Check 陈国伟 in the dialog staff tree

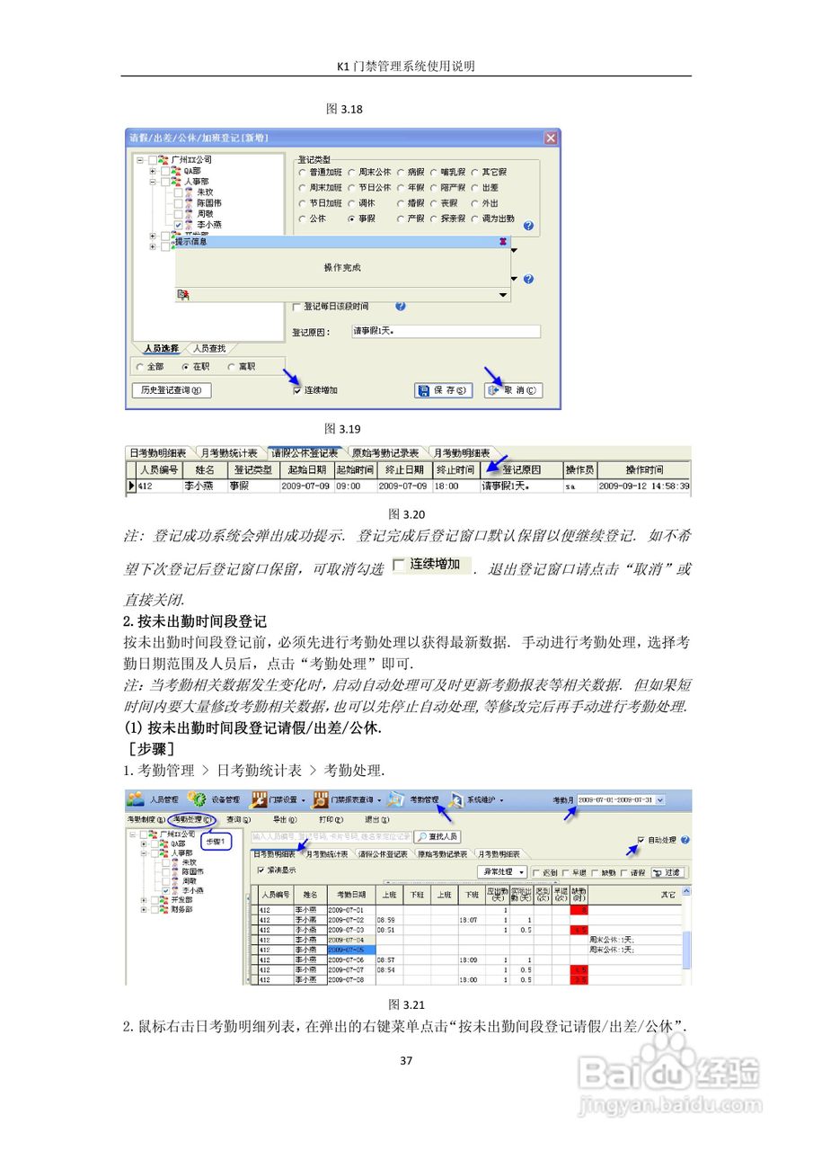point(177,203)
